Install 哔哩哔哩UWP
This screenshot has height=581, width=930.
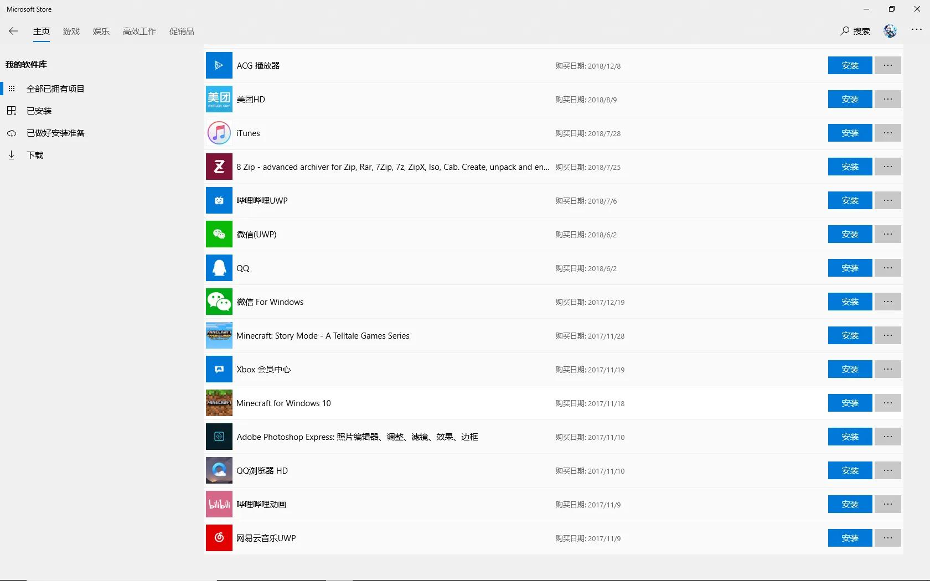pos(850,200)
